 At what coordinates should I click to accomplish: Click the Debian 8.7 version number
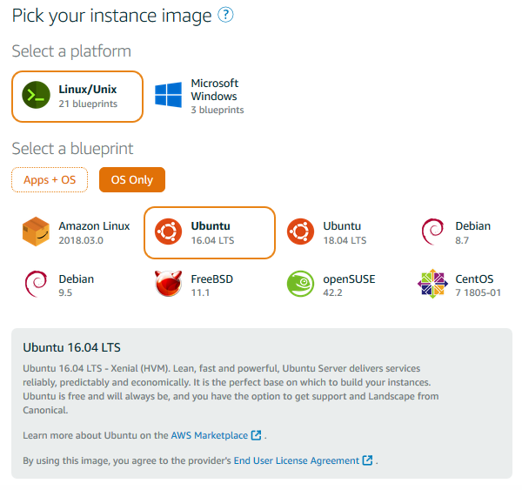[x=462, y=240]
